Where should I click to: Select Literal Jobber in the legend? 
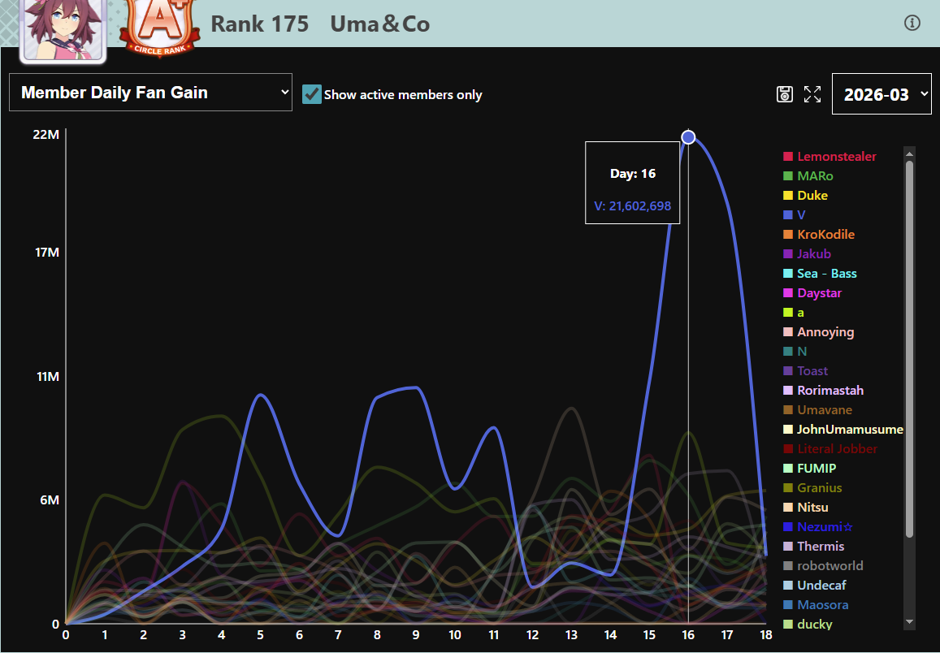(x=830, y=448)
